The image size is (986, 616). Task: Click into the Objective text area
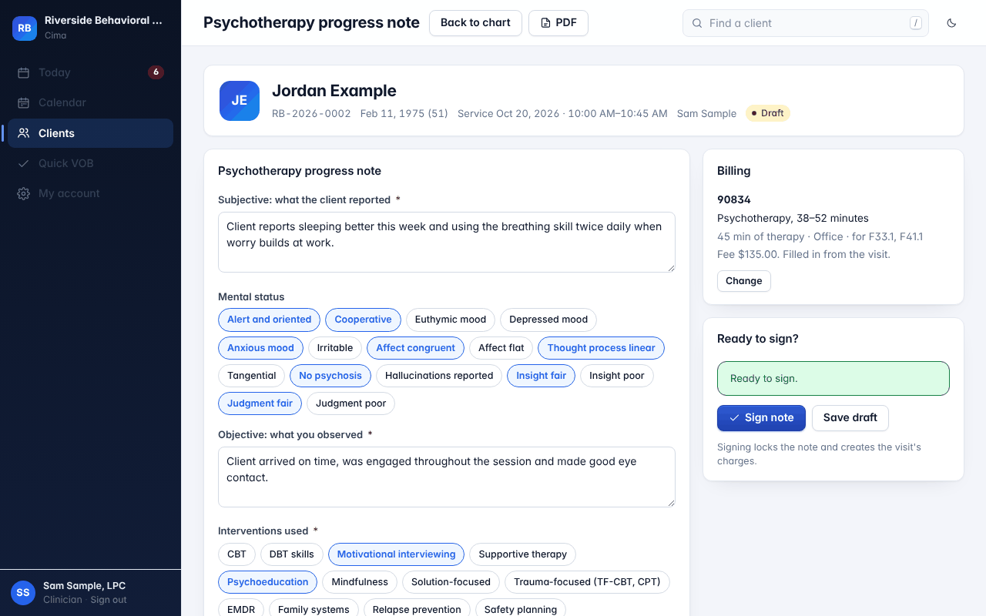click(447, 477)
